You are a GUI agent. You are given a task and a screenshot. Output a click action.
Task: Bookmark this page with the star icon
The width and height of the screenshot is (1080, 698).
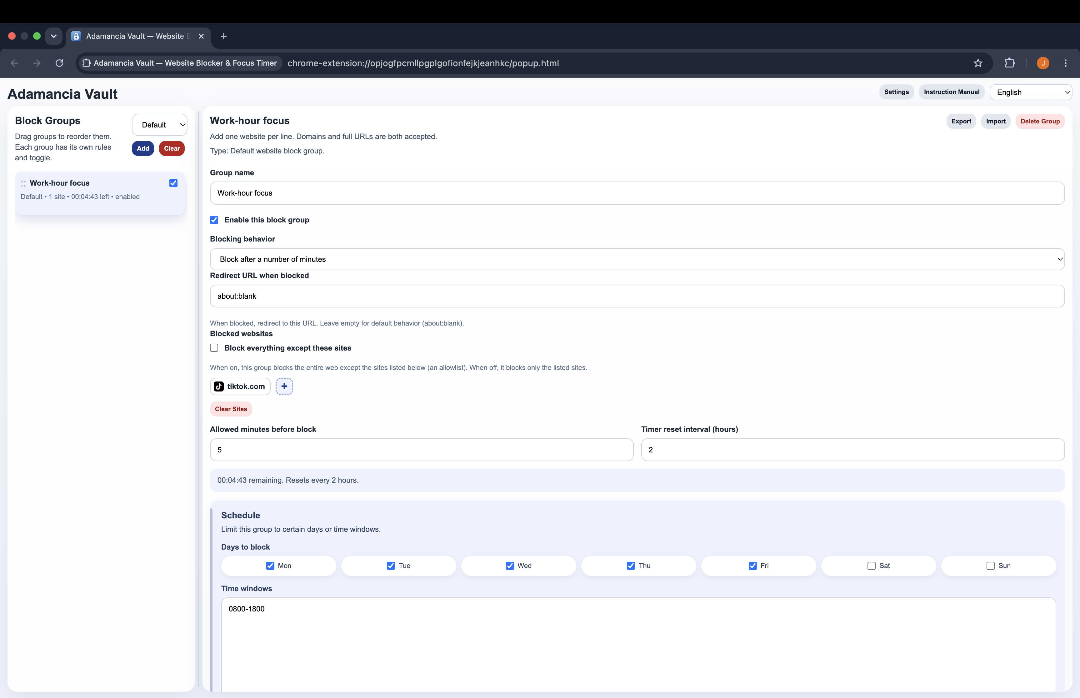click(x=977, y=63)
